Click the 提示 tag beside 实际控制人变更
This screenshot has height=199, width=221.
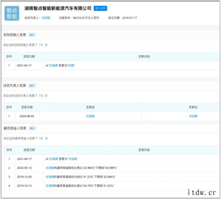[x=32, y=35]
